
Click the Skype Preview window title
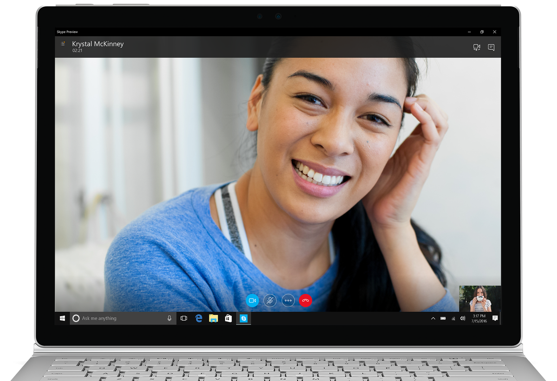point(68,32)
